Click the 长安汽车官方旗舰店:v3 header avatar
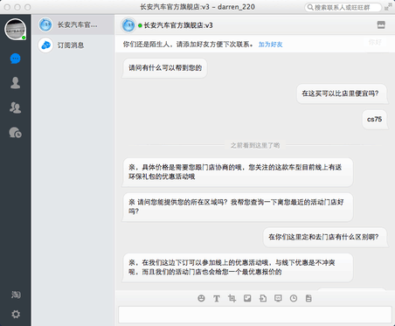 (x=128, y=25)
